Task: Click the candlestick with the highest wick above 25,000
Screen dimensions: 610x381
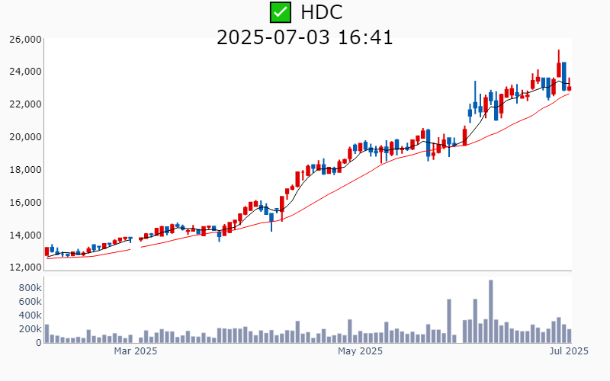Action: [x=559, y=64]
